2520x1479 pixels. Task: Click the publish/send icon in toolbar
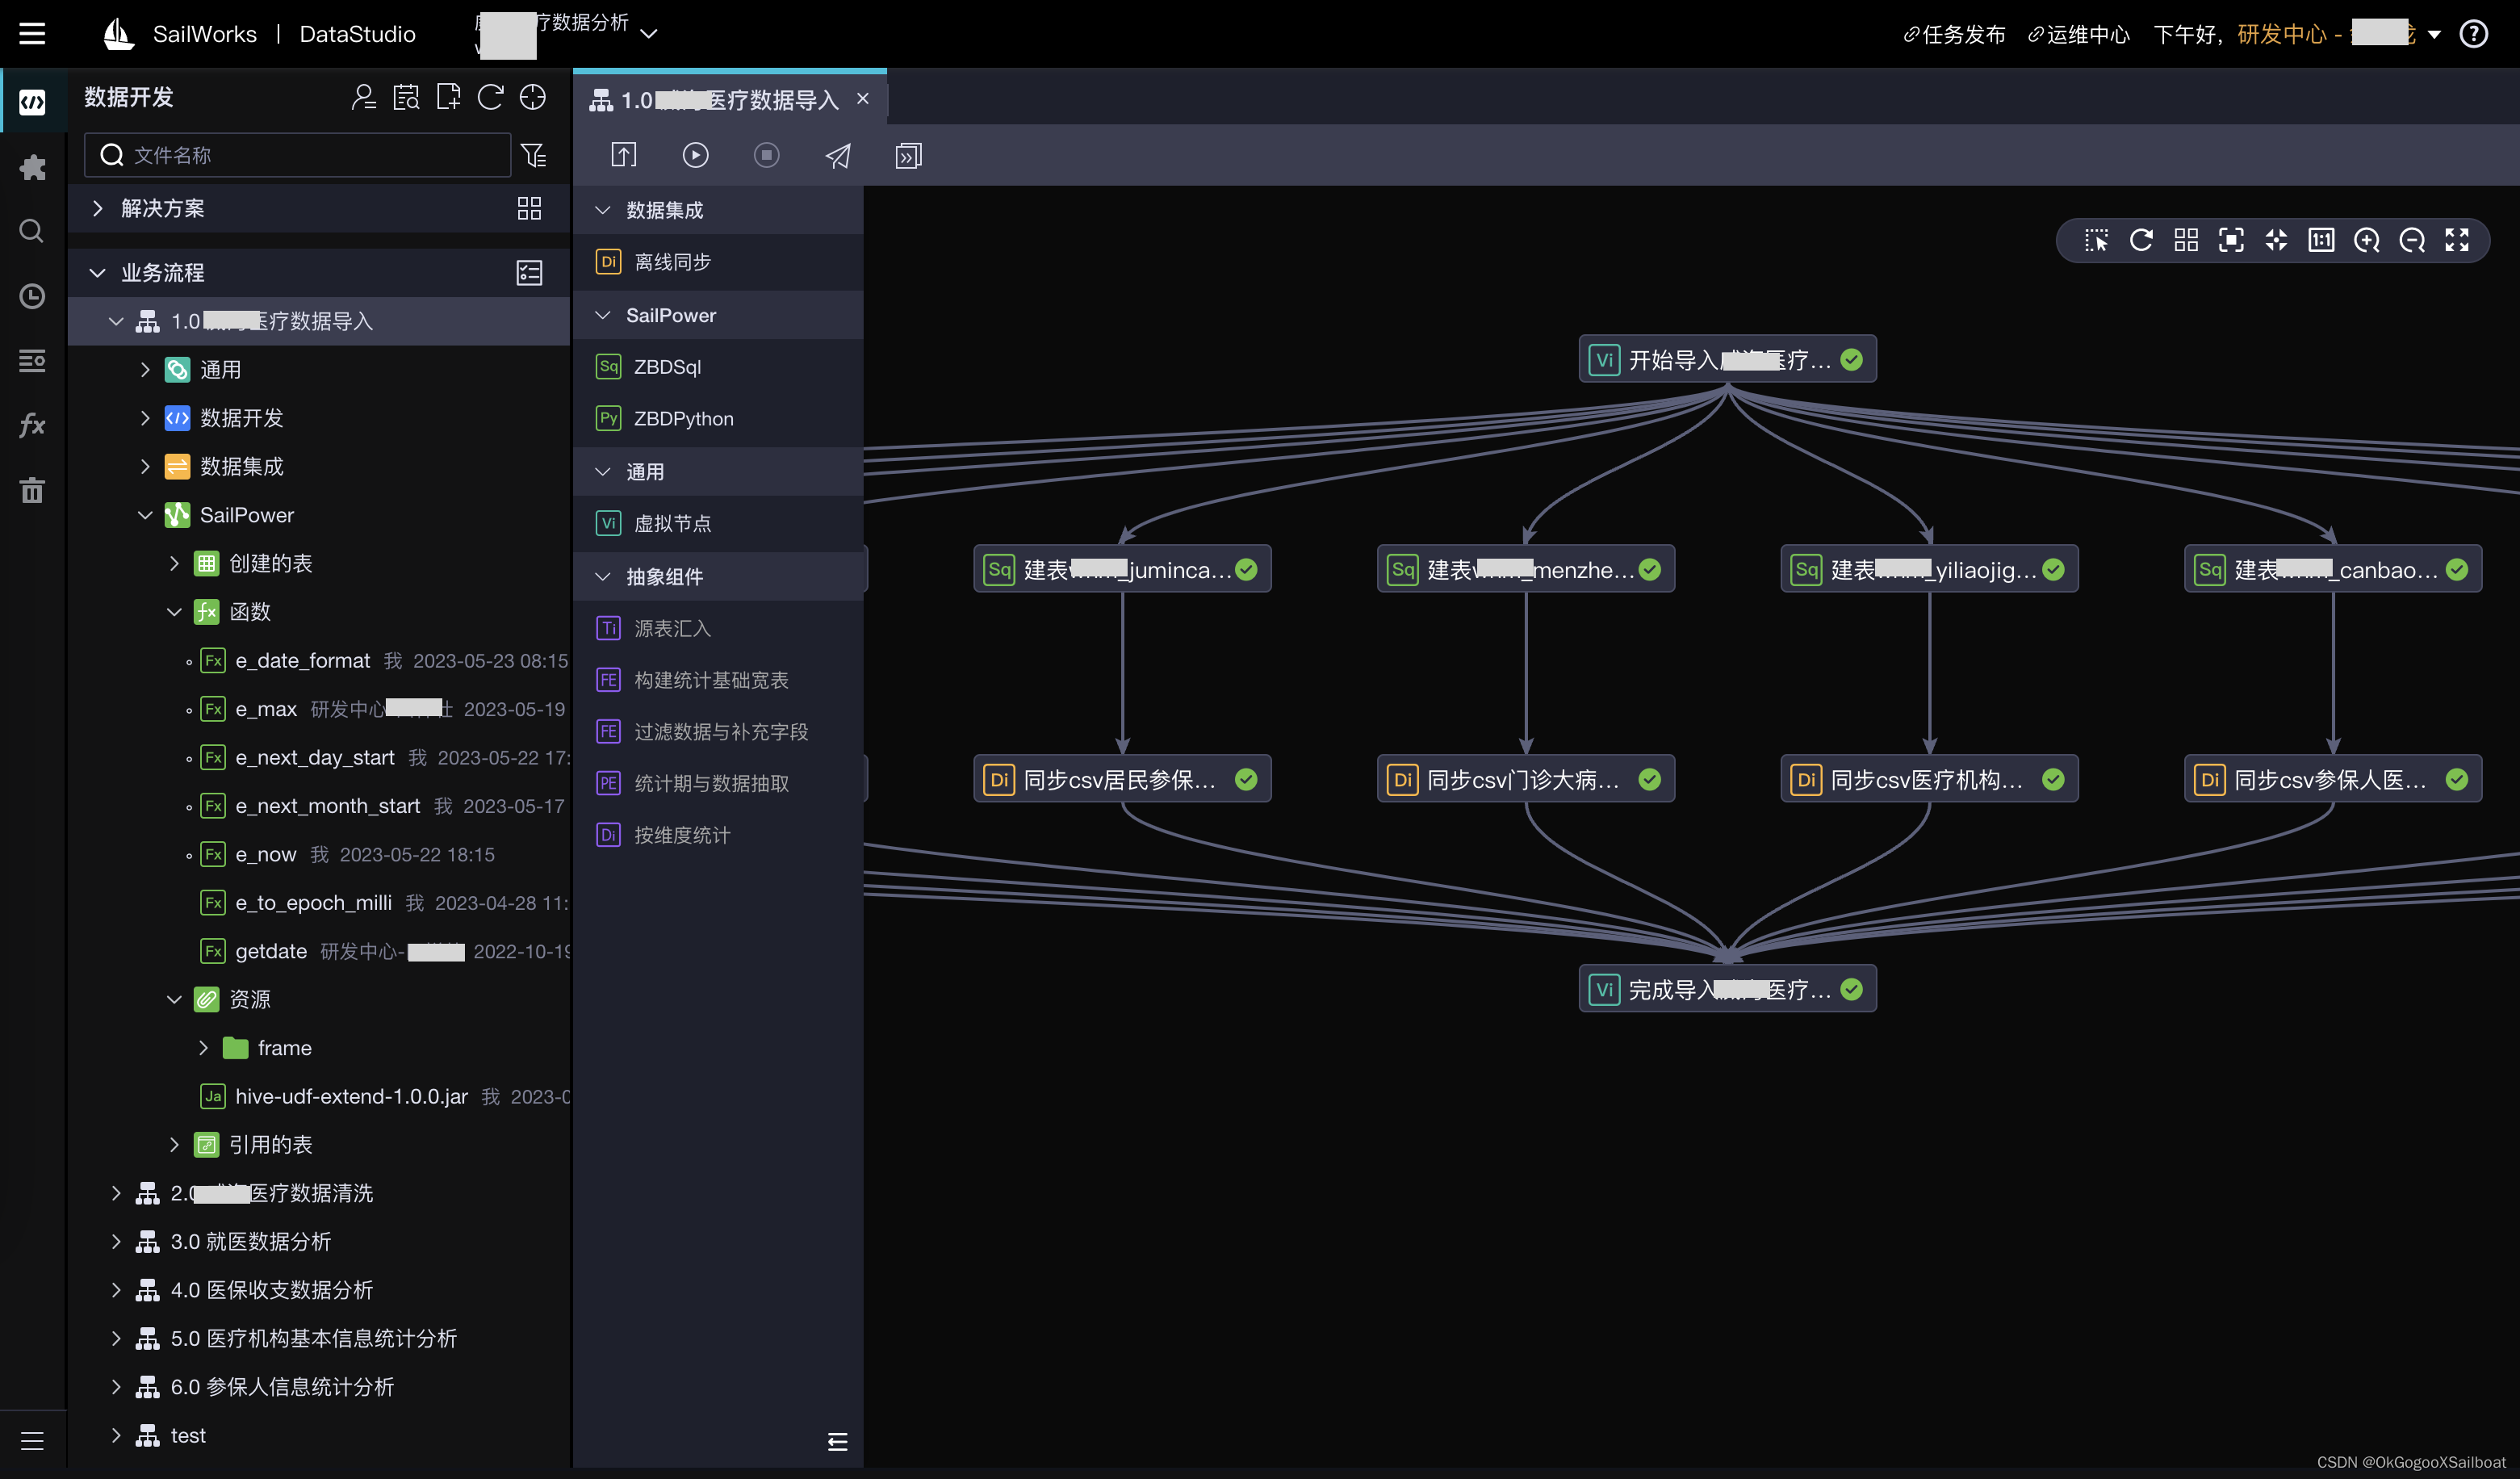[836, 155]
